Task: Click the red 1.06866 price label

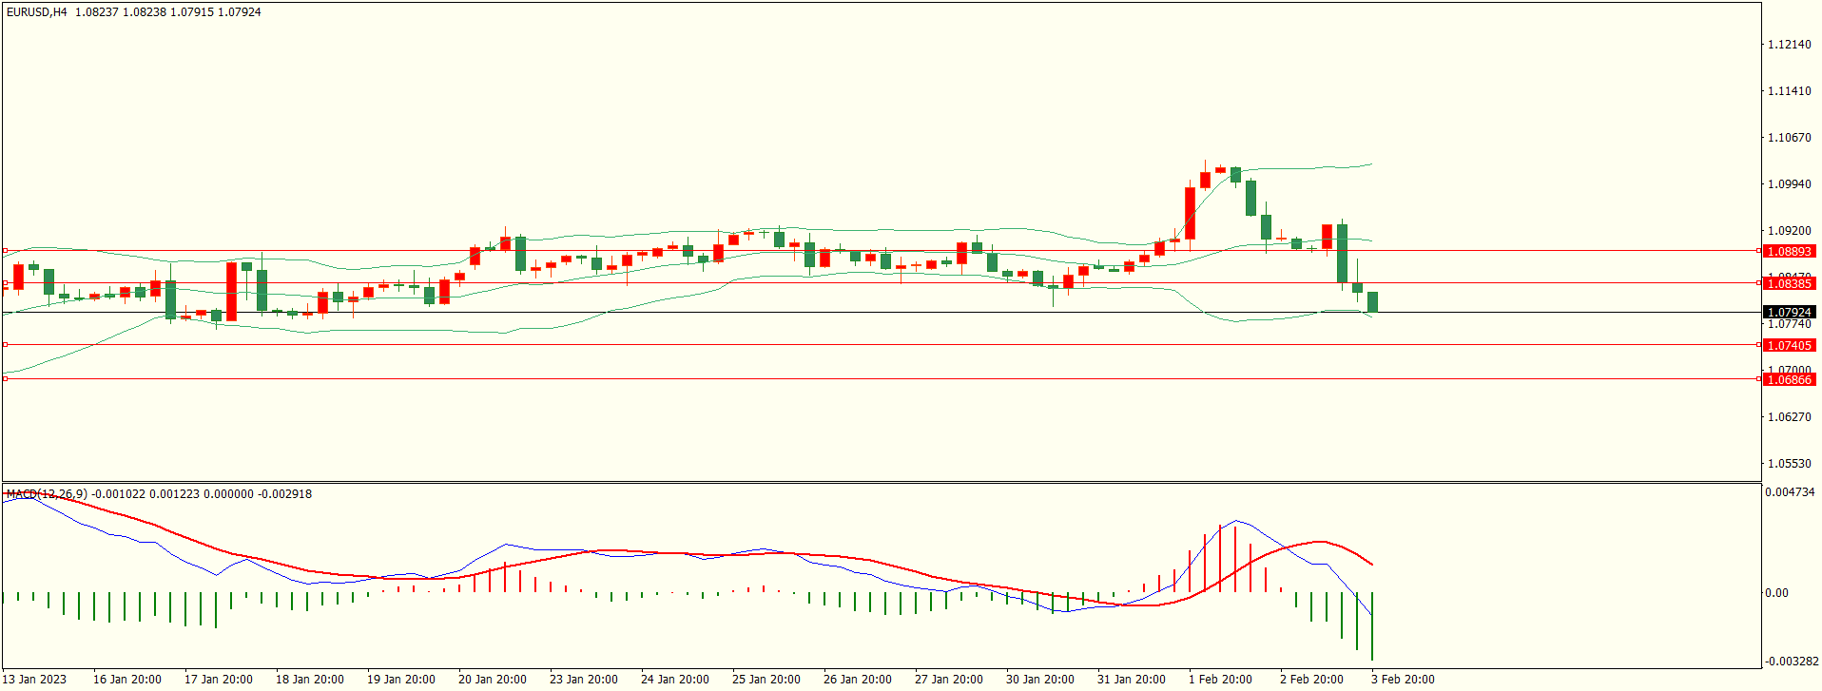Action: coord(1789,380)
